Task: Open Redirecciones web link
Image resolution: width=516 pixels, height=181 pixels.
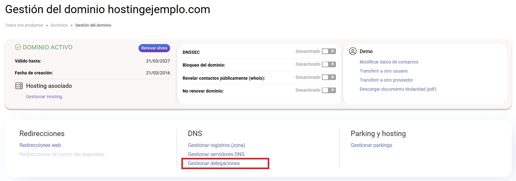Action: [x=40, y=145]
